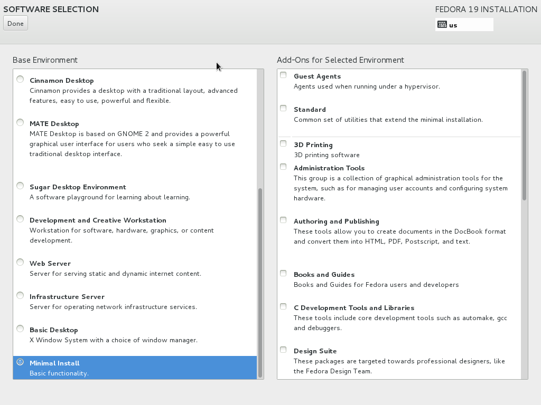The width and height of the screenshot is (541, 405).
Task: Select Basic Desktop with window manager
Action: (x=20, y=328)
